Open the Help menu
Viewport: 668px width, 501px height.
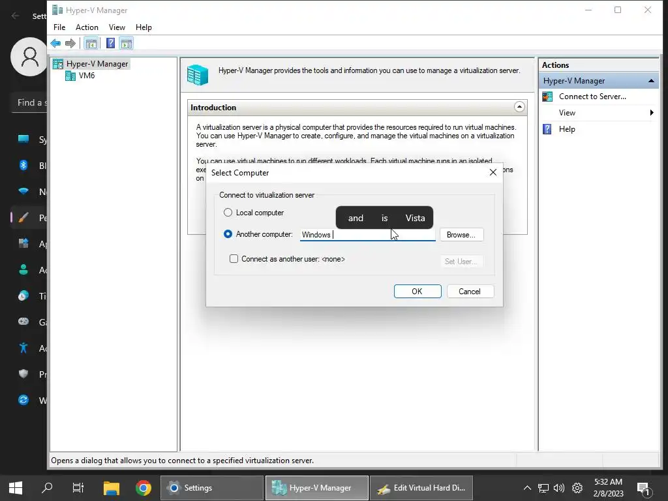click(144, 27)
